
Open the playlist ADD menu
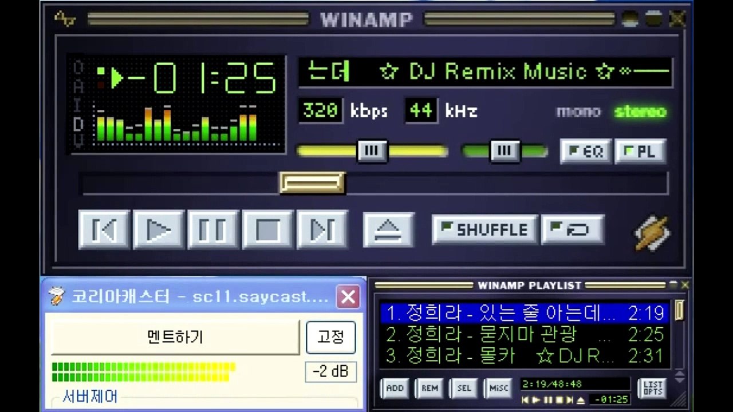click(395, 388)
